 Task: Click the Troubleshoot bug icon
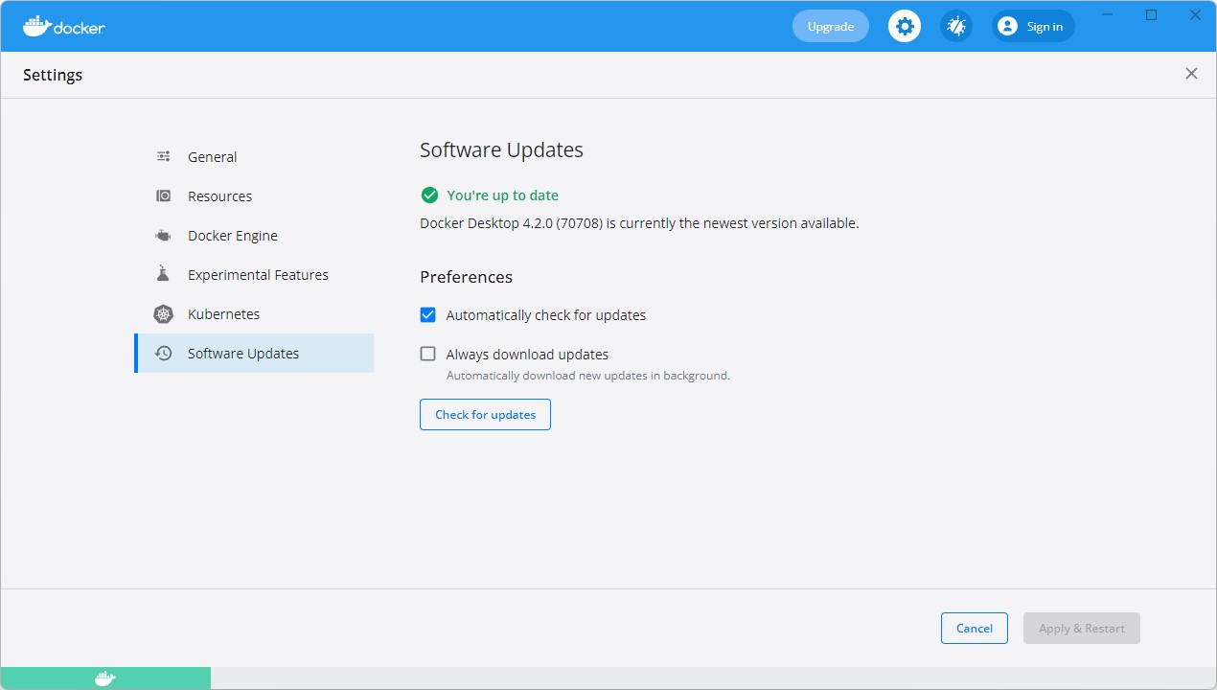(x=955, y=26)
